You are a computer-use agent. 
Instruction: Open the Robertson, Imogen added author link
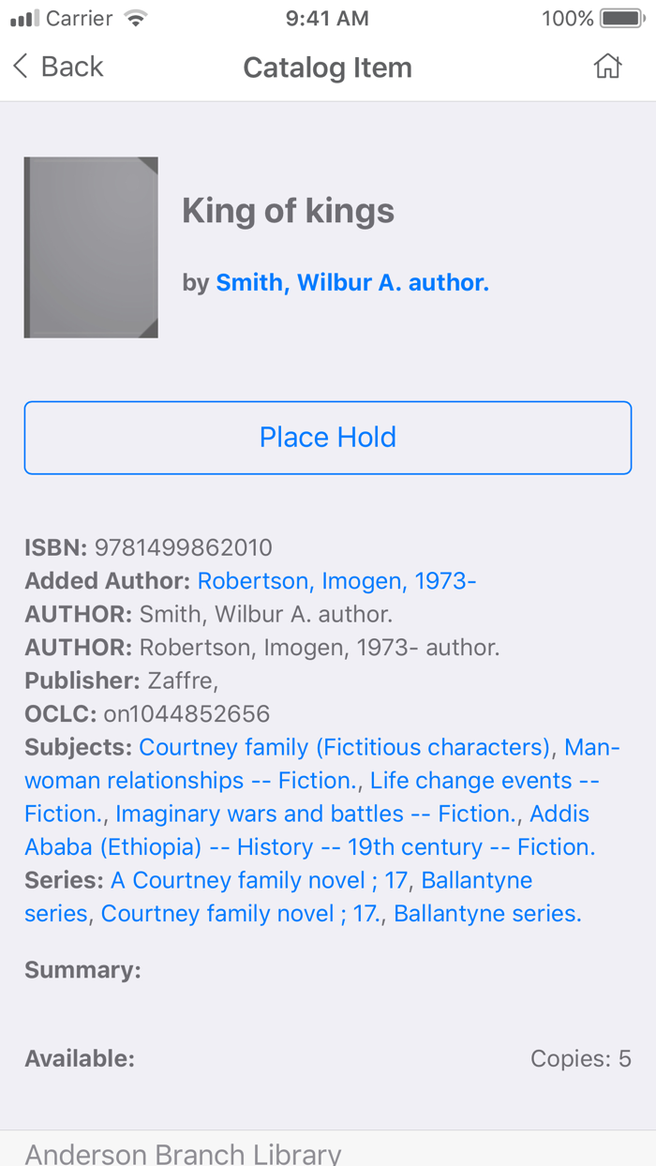point(335,580)
